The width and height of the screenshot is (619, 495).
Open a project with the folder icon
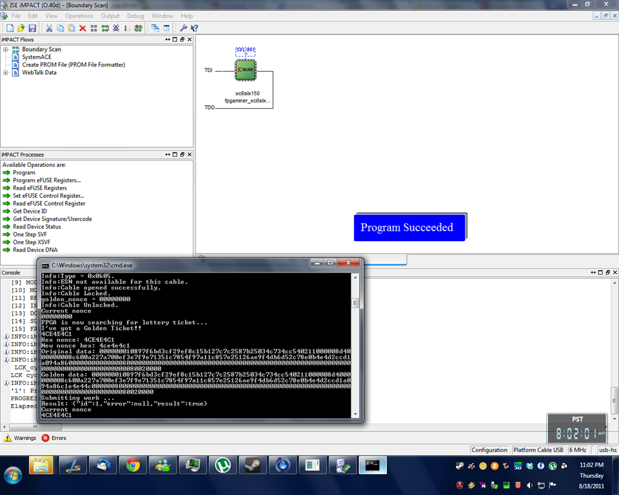(x=21, y=28)
